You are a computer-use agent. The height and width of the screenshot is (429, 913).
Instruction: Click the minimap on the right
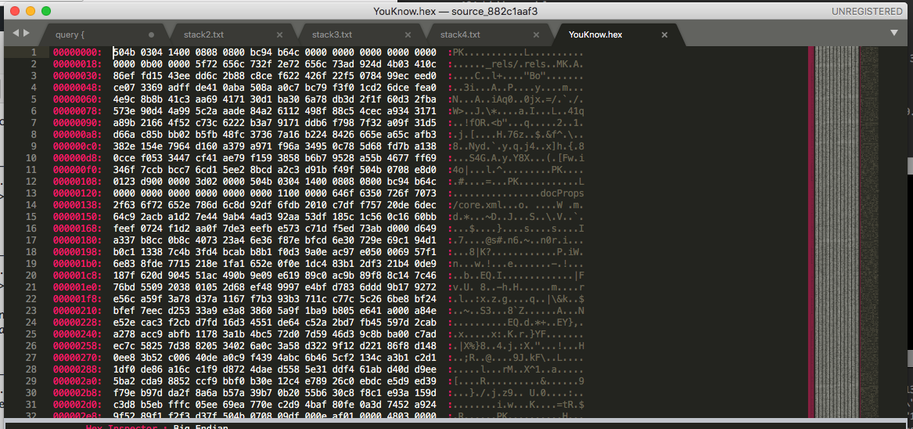tap(853, 196)
